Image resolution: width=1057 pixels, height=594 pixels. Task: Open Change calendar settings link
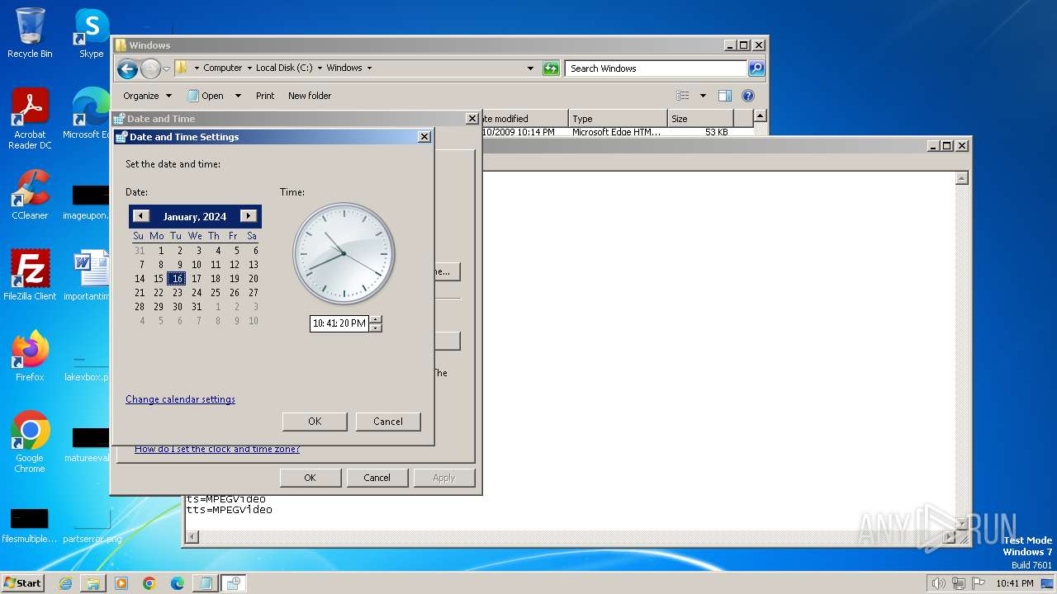(180, 399)
